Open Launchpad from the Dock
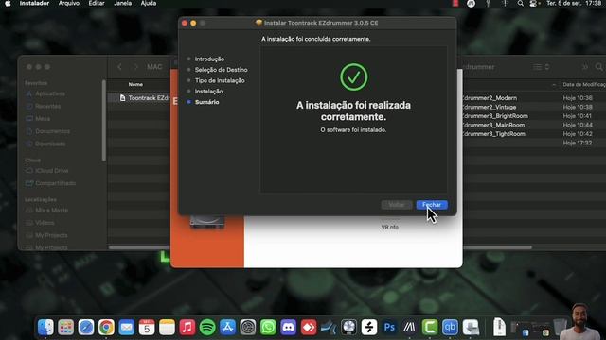This screenshot has height=340, width=606. click(x=65, y=328)
